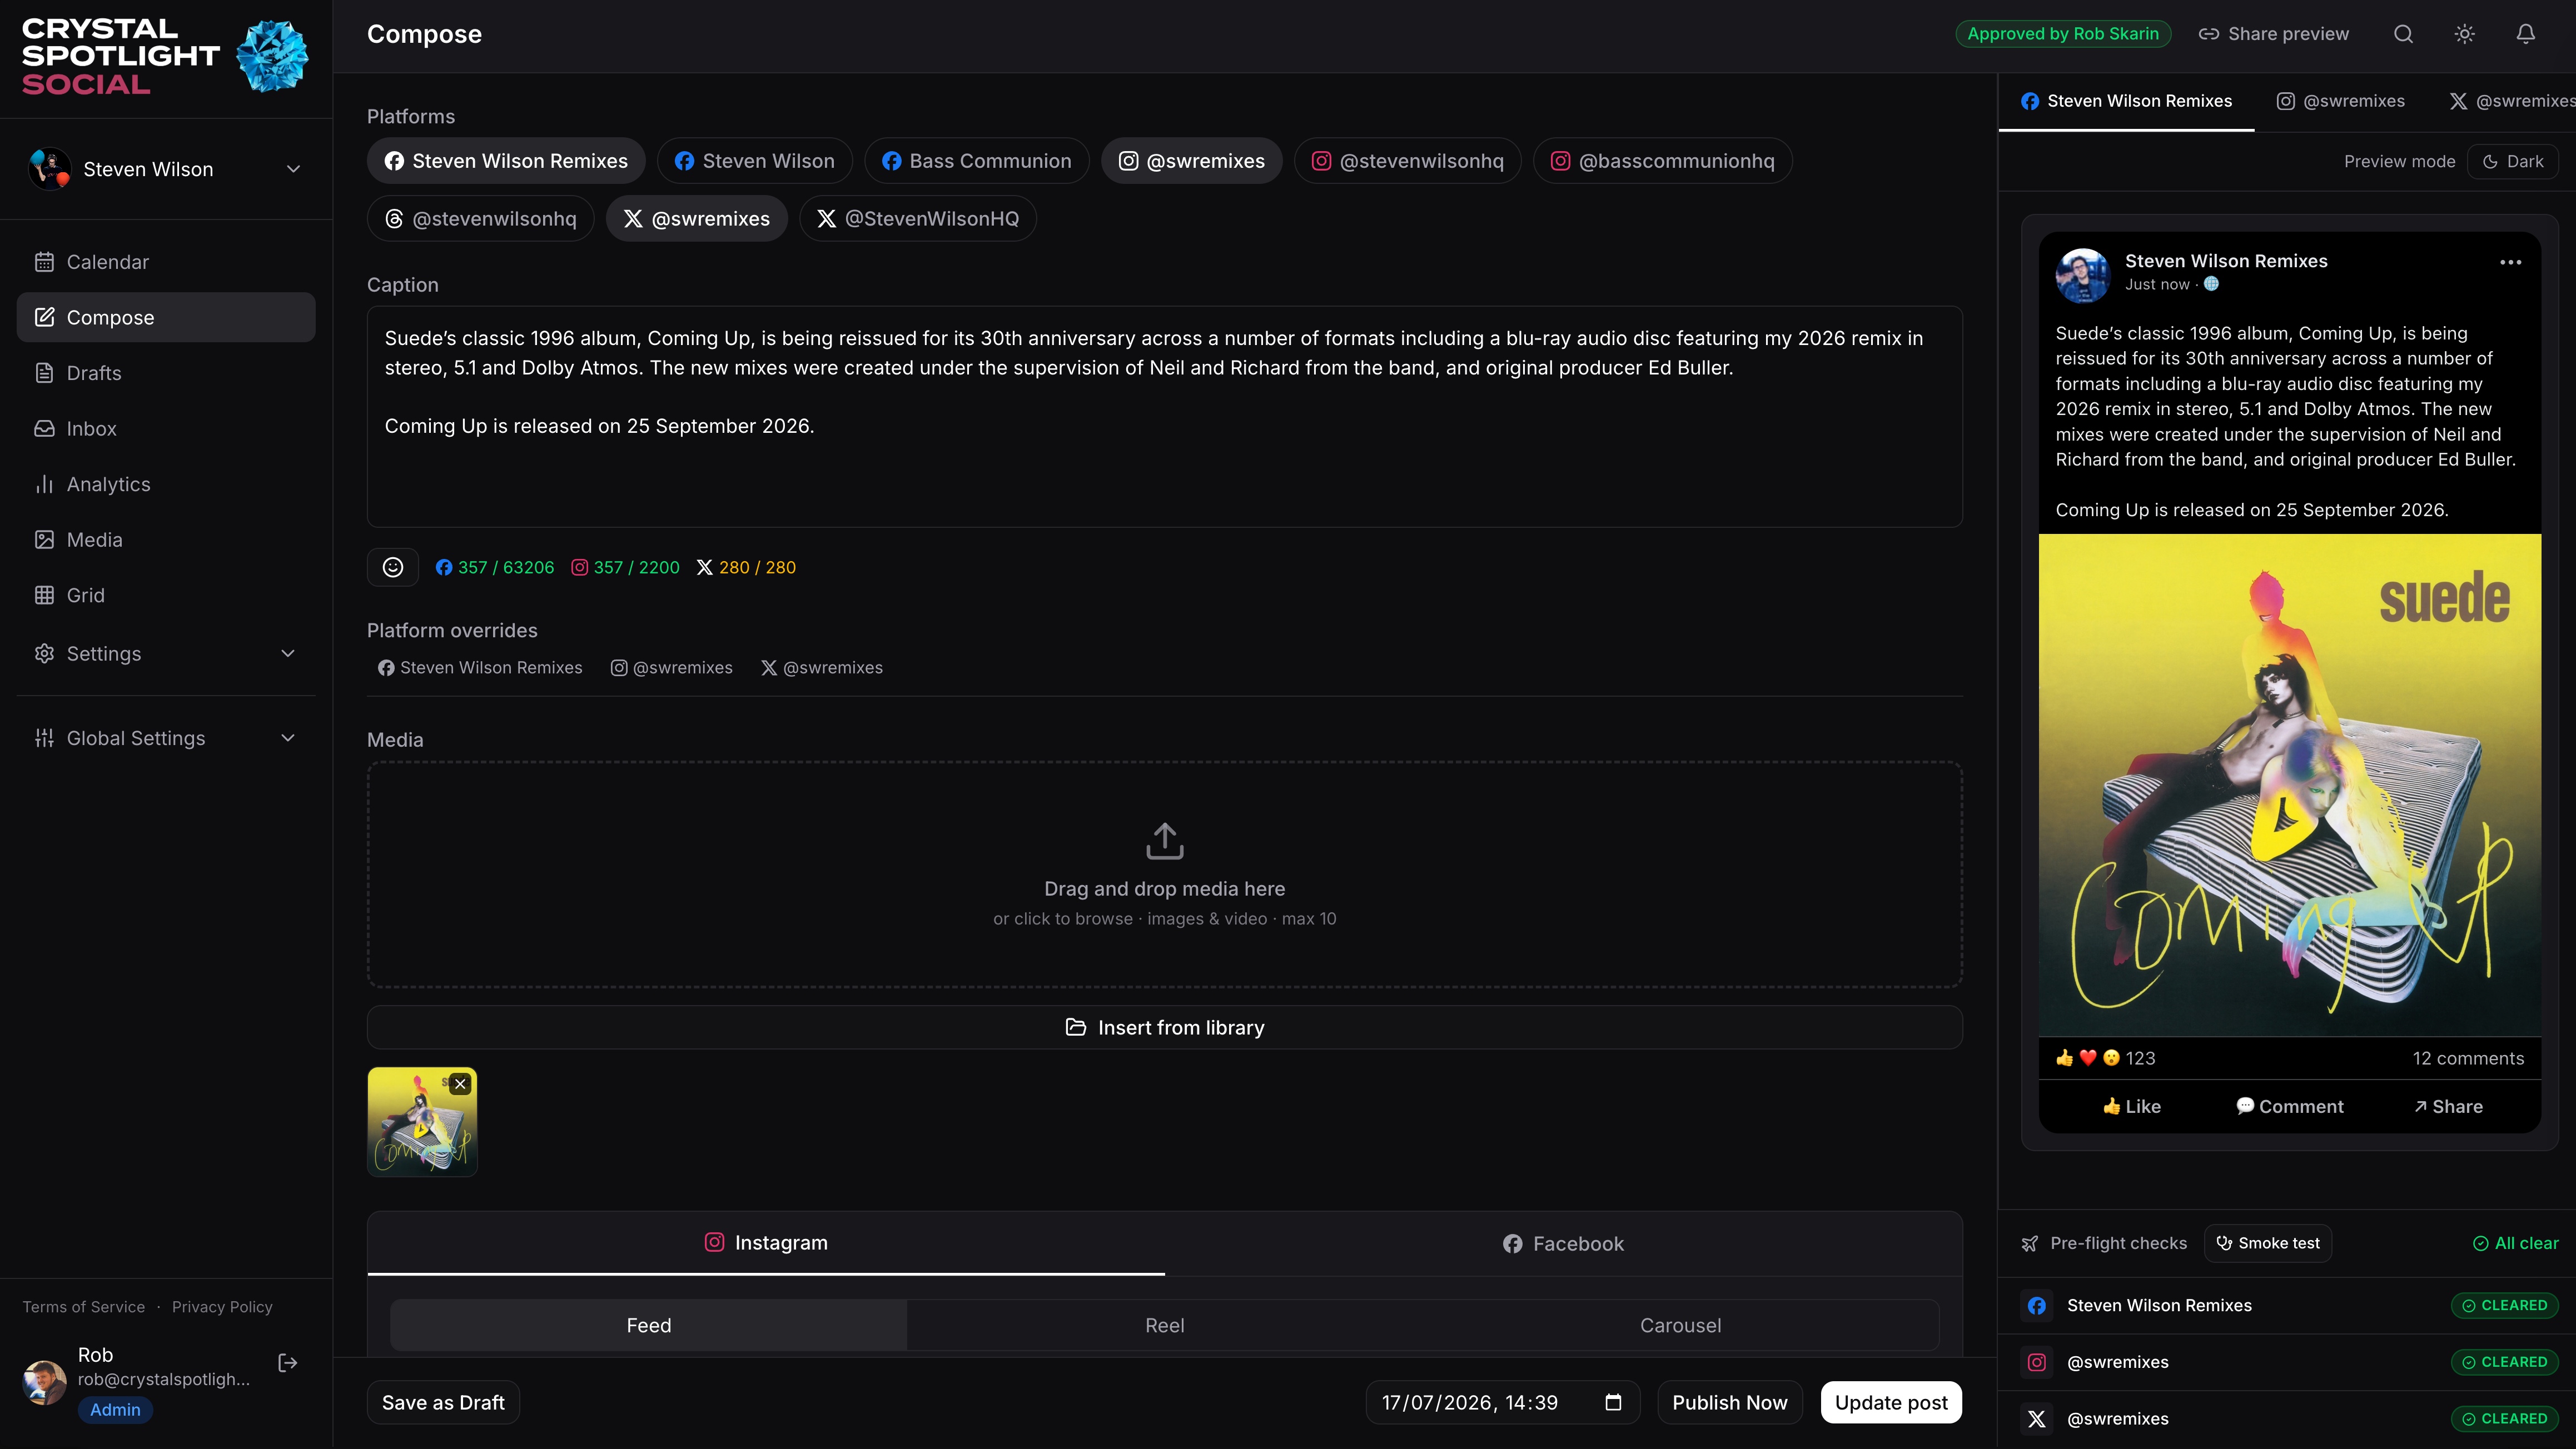
Task: Expand the Settings sidebar section
Action: pos(166,653)
